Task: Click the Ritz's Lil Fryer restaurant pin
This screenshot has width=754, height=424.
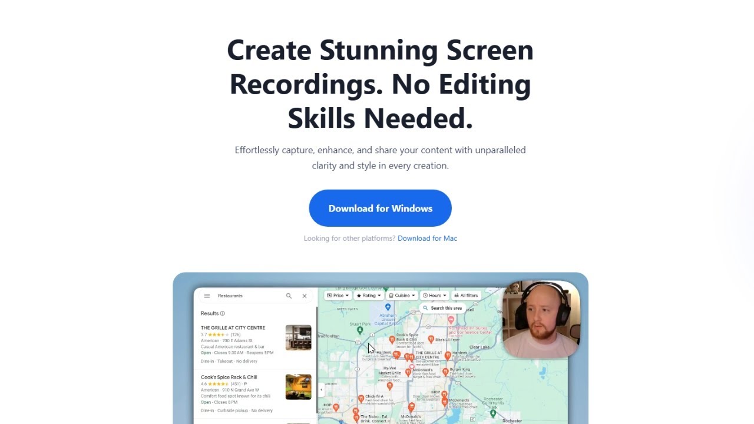Action: [431, 339]
